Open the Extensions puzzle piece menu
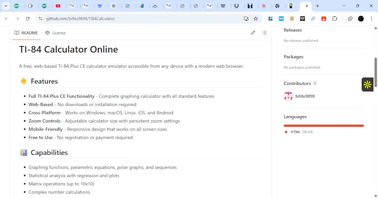 pyautogui.click(x=335, y=18)
